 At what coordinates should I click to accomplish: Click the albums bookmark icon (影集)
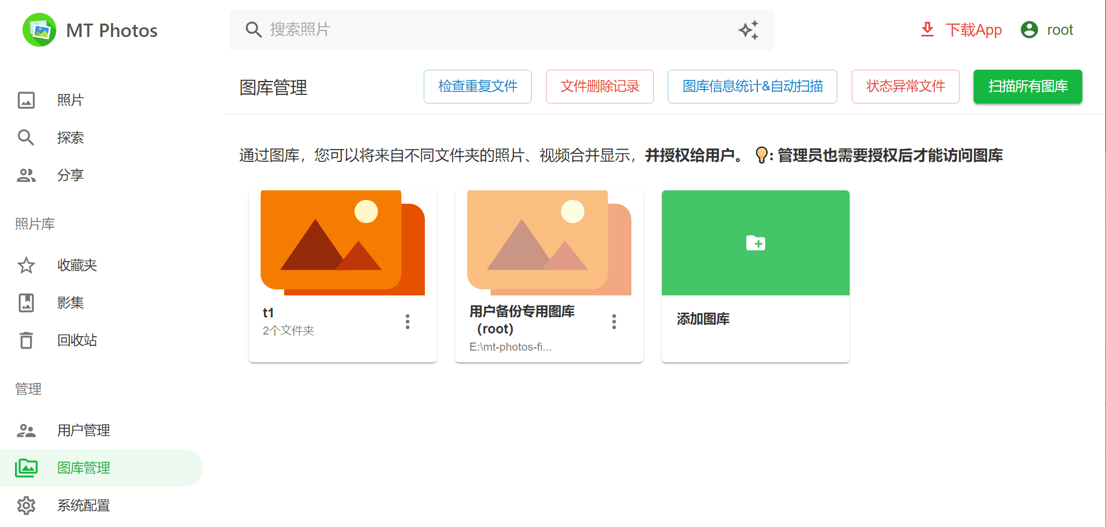click(26, 303)
